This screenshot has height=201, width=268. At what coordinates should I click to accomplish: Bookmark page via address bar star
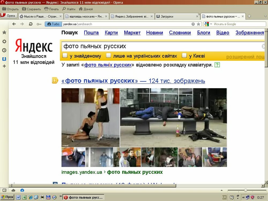(198, 24)
